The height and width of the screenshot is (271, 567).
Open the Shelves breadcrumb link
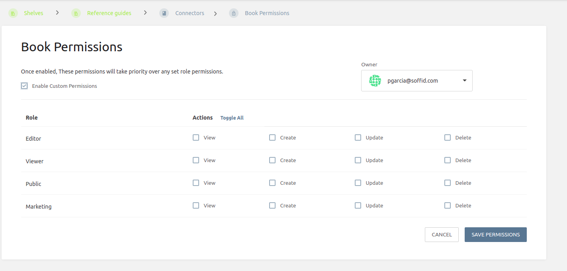33,13
